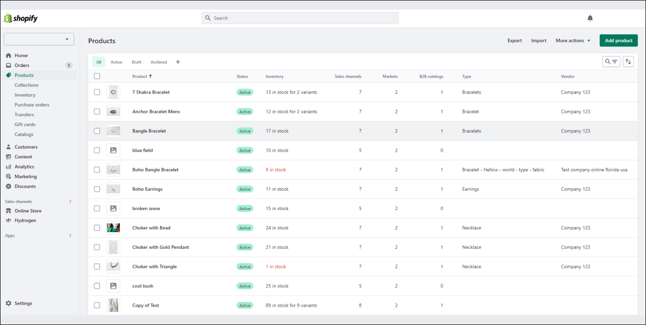
Task: Check the Bangle Bracelet row checkbox
Action: click(x=97, y=131)
